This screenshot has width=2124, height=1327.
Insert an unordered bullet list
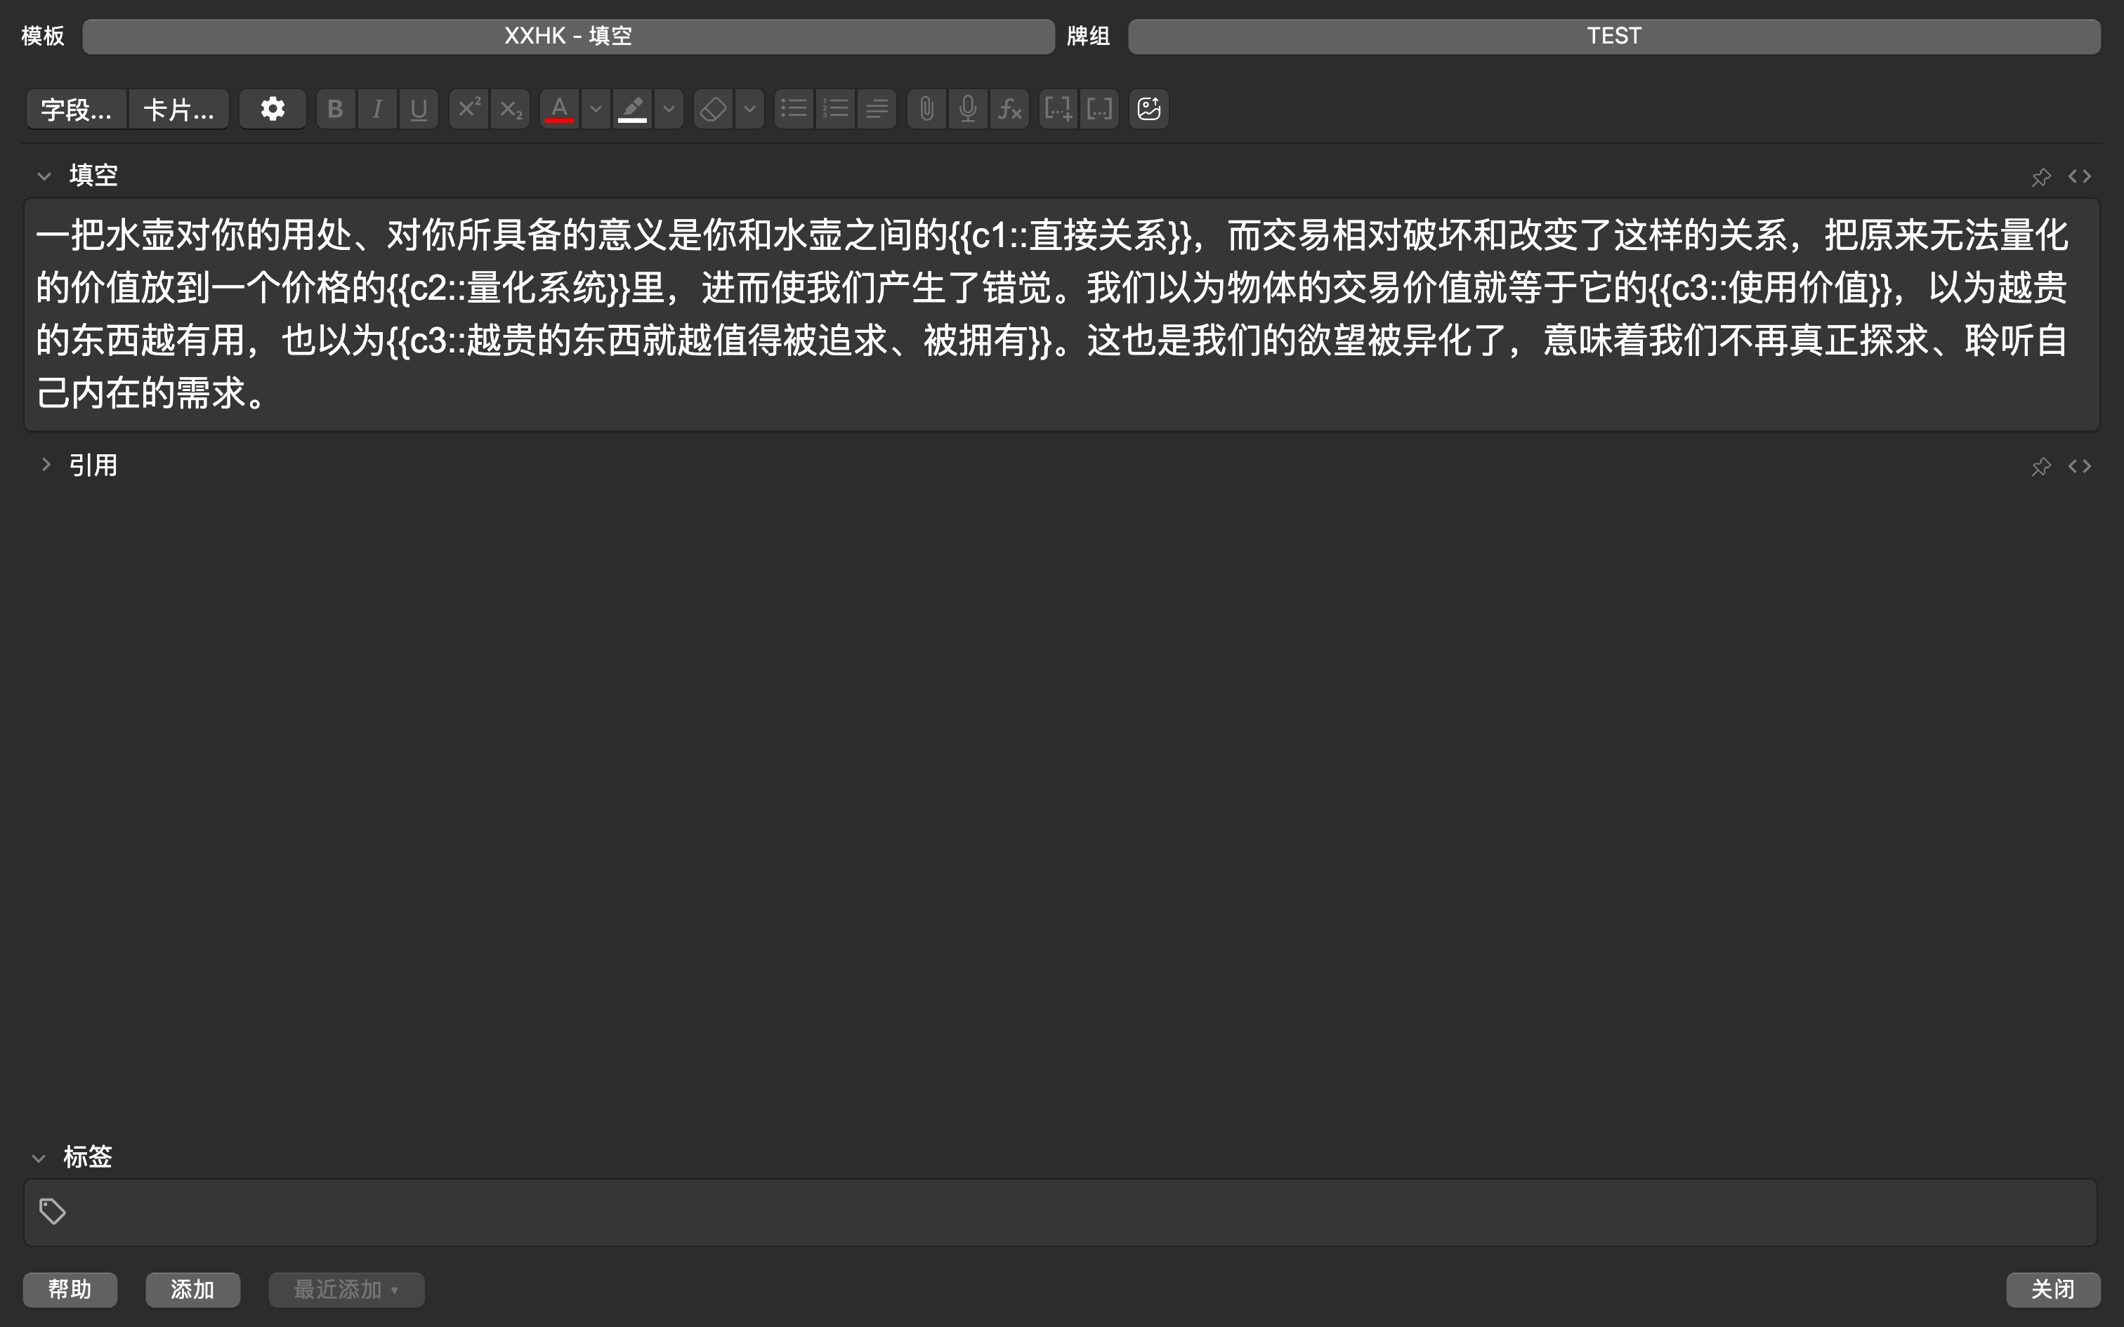[794, 109]
